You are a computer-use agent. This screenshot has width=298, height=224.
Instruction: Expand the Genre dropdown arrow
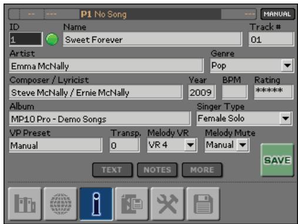tap(287, 65)
